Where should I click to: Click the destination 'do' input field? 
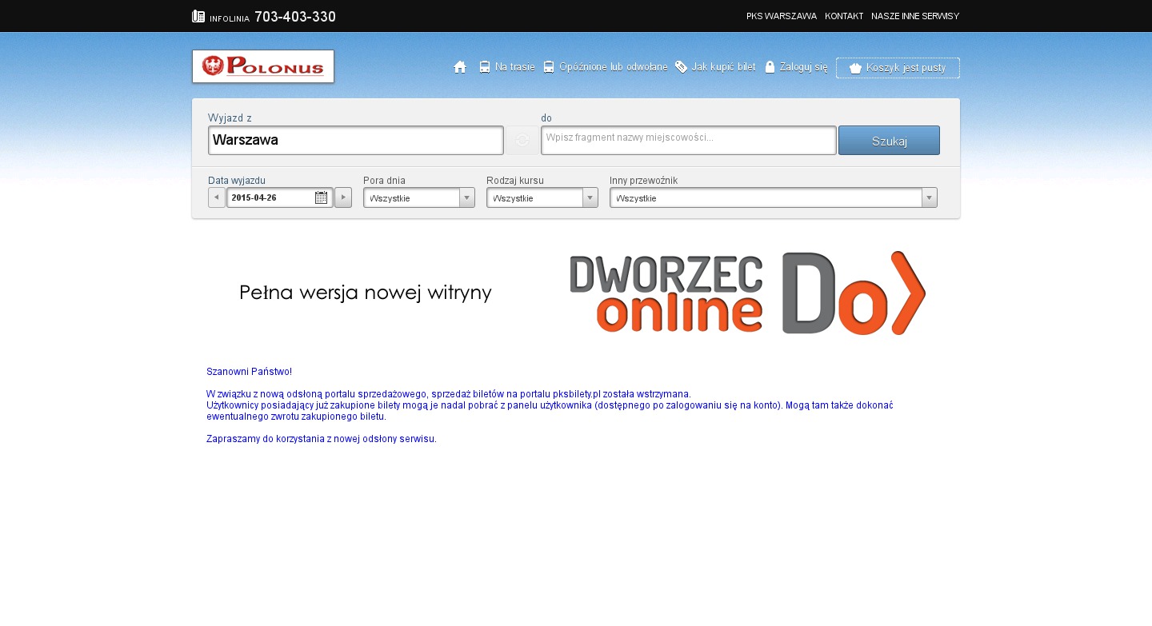coord(688,140)
